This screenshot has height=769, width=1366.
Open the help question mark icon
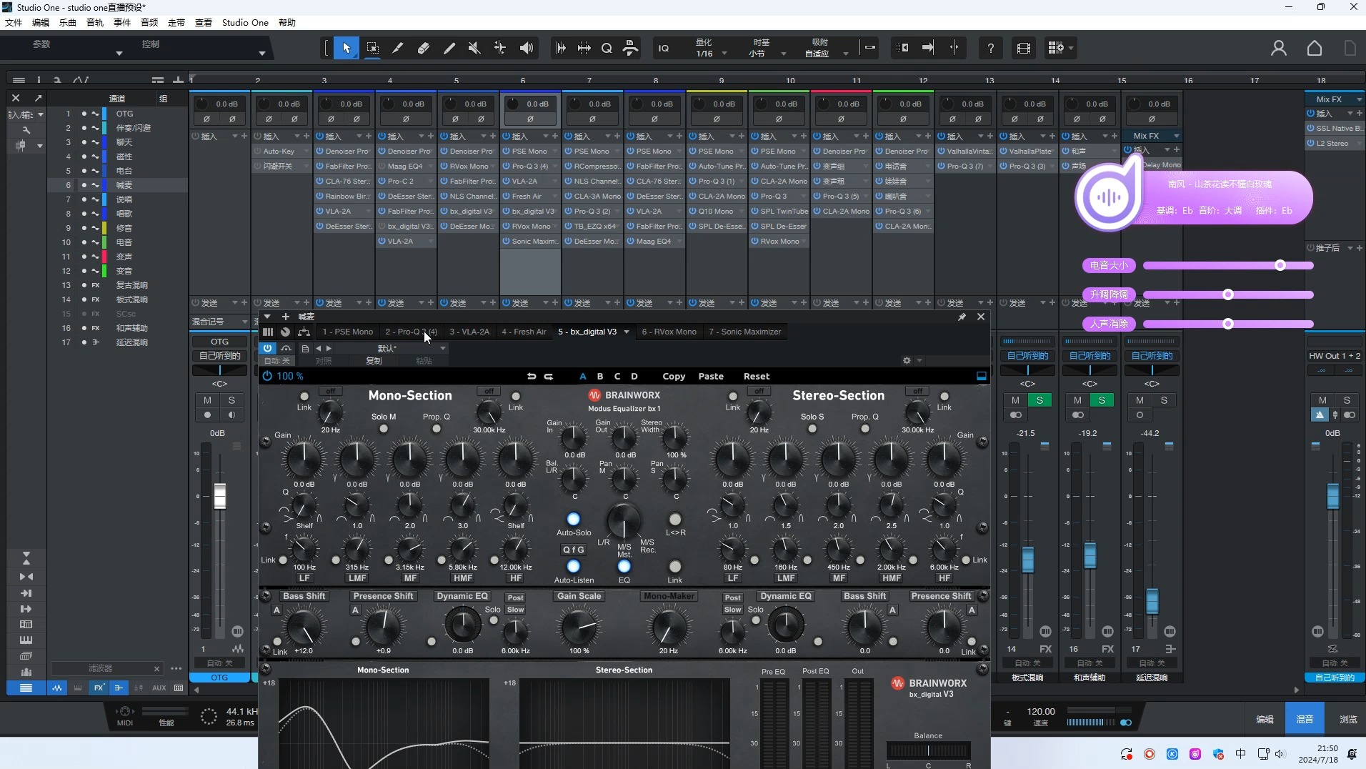(990, 48)
